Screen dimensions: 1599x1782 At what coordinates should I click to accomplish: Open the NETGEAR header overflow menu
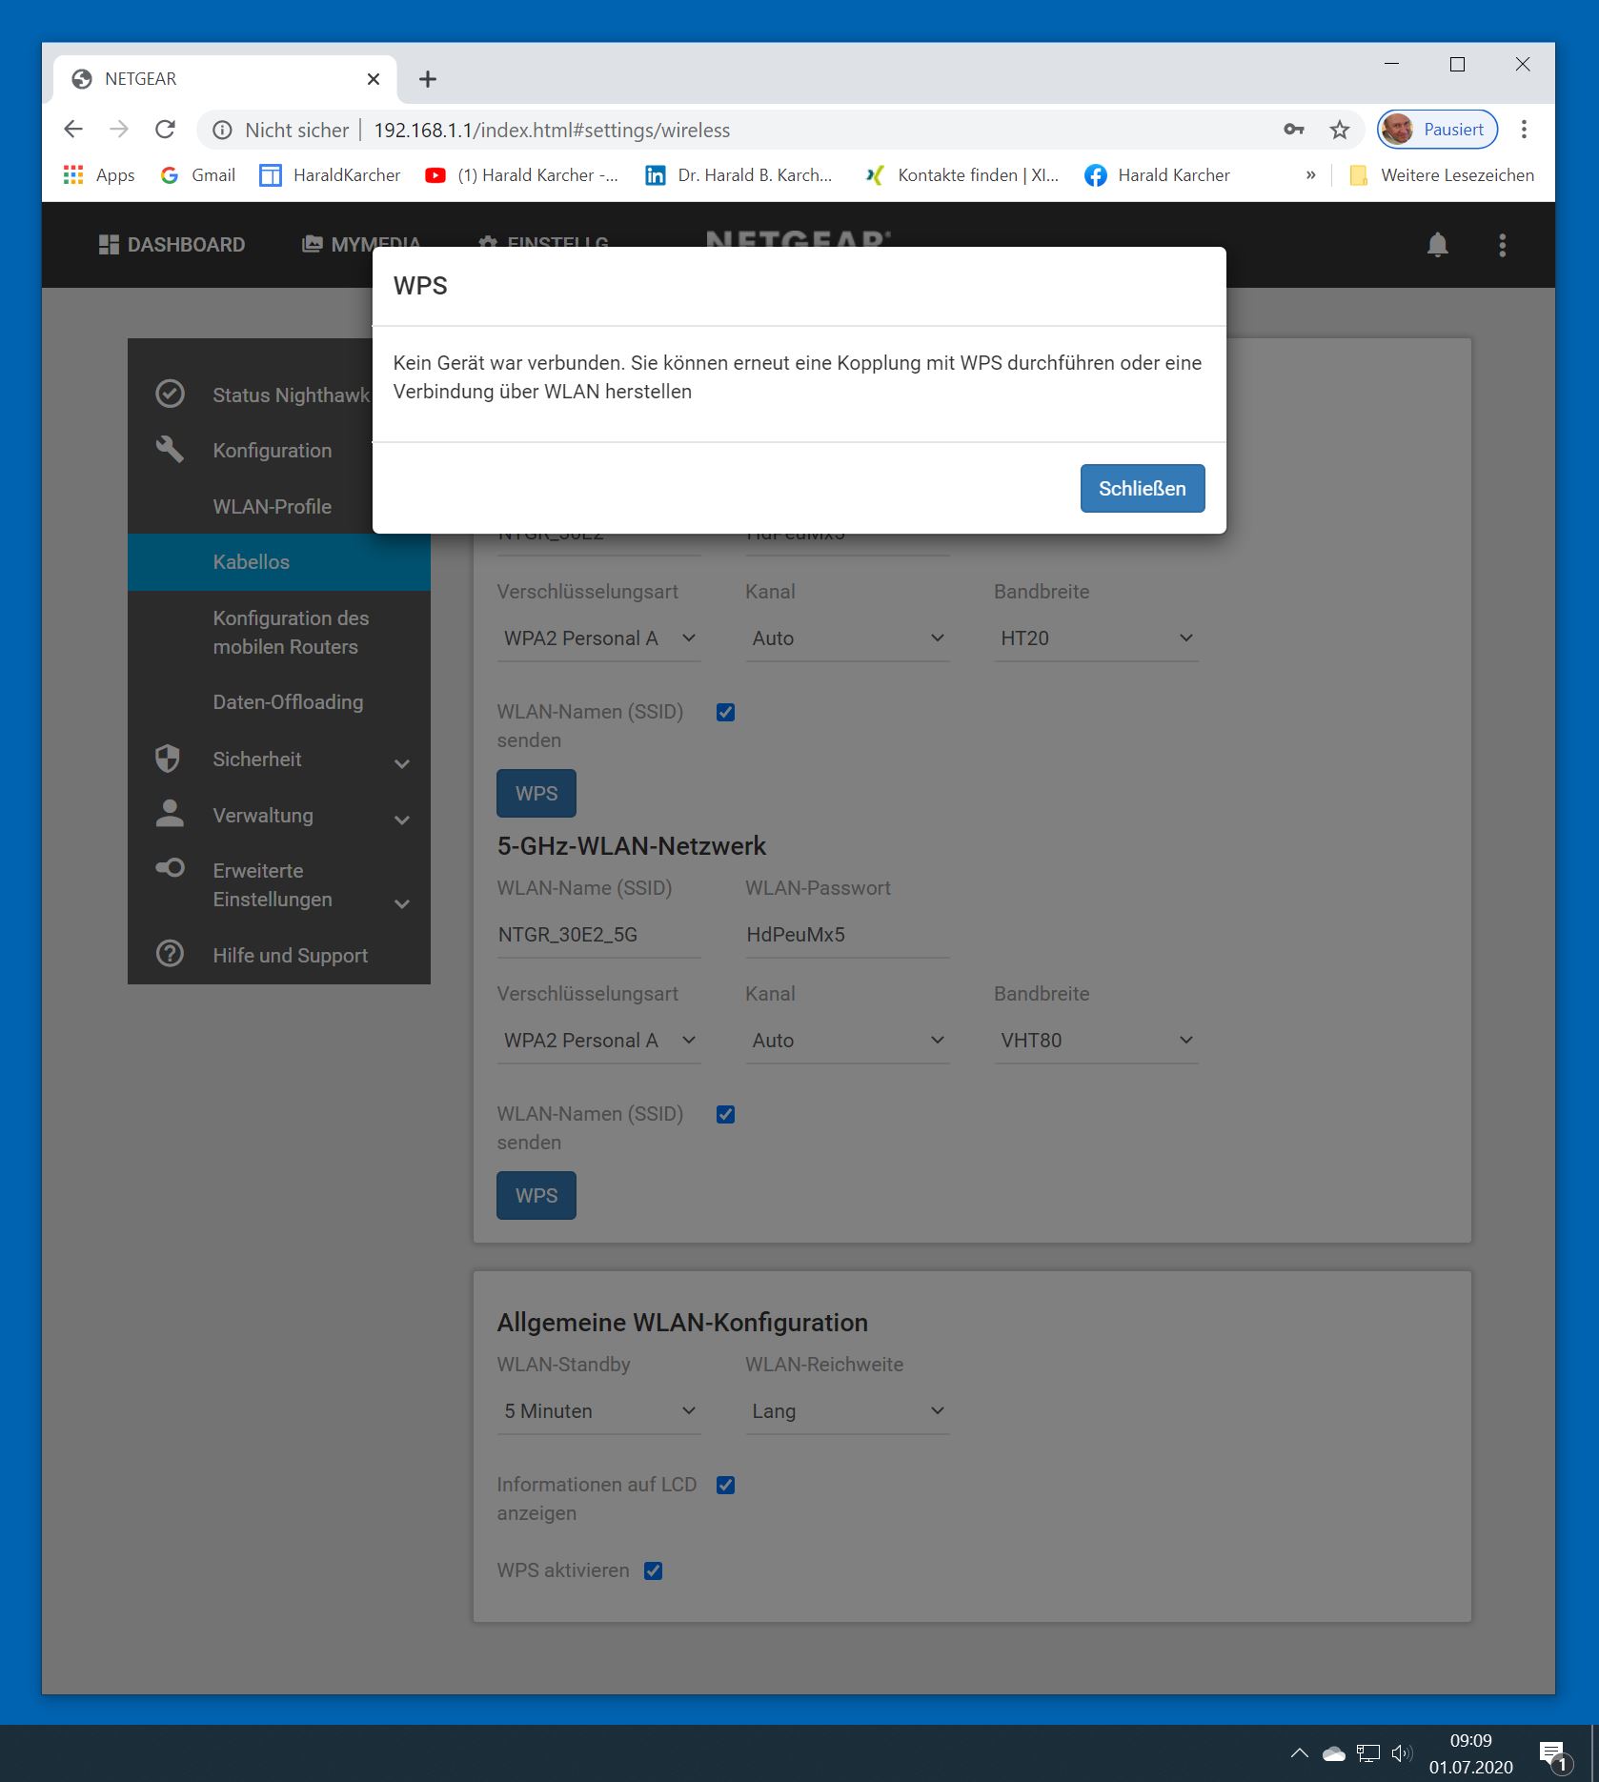pos(1502,245)
